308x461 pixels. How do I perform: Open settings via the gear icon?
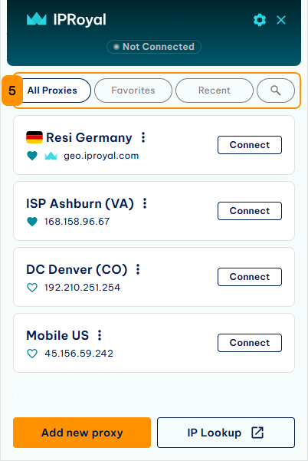point(260,20)
